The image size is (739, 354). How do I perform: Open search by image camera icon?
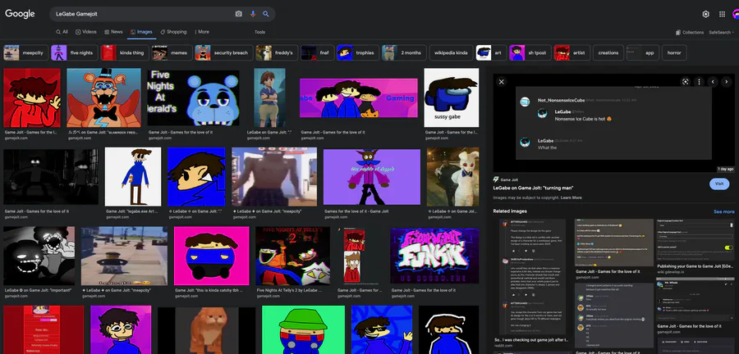click(x=238, y=14)
